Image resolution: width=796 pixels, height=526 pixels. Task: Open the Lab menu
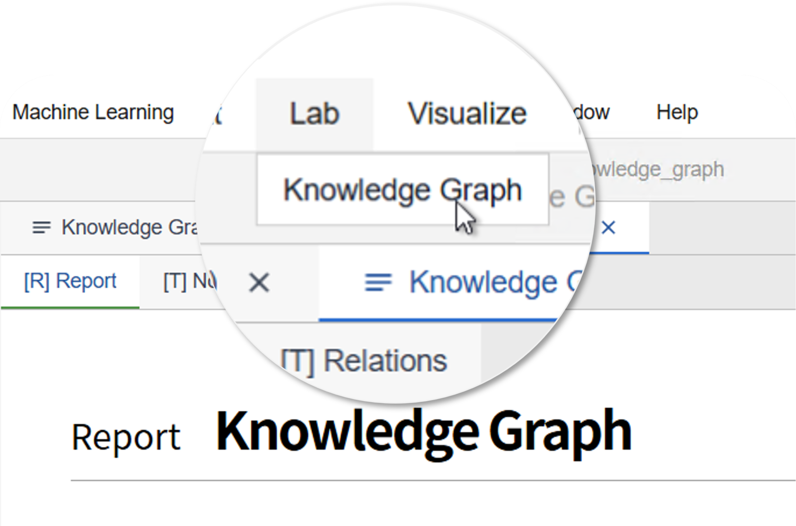(x=314, y=114)
